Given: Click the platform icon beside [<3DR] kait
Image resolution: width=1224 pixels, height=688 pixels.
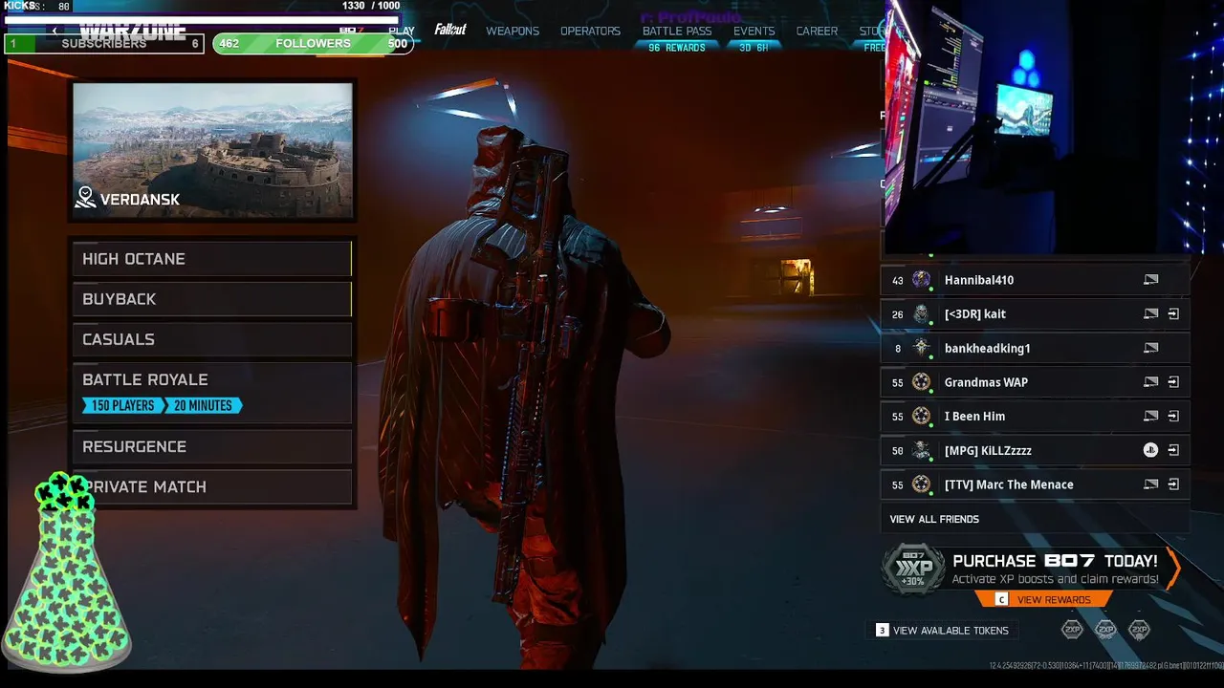Looking at the screenshot, I should 1150,314.
